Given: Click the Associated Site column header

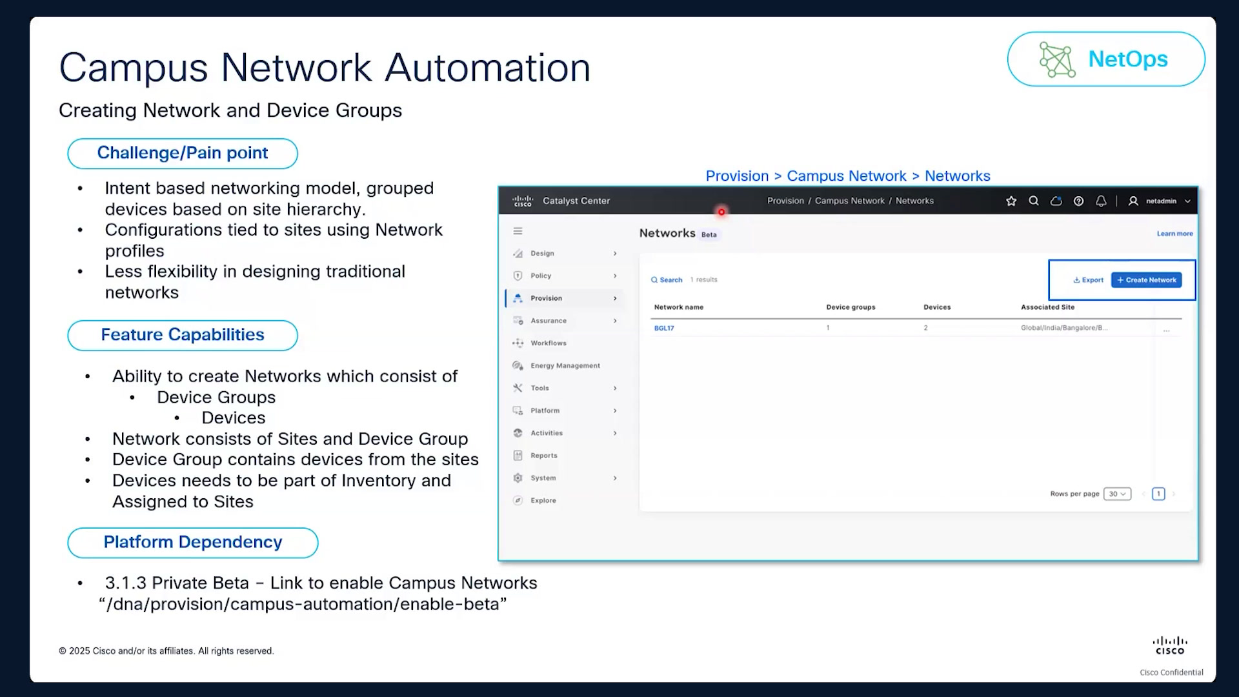Looking at the screenshot, I should coord(1047,307).
